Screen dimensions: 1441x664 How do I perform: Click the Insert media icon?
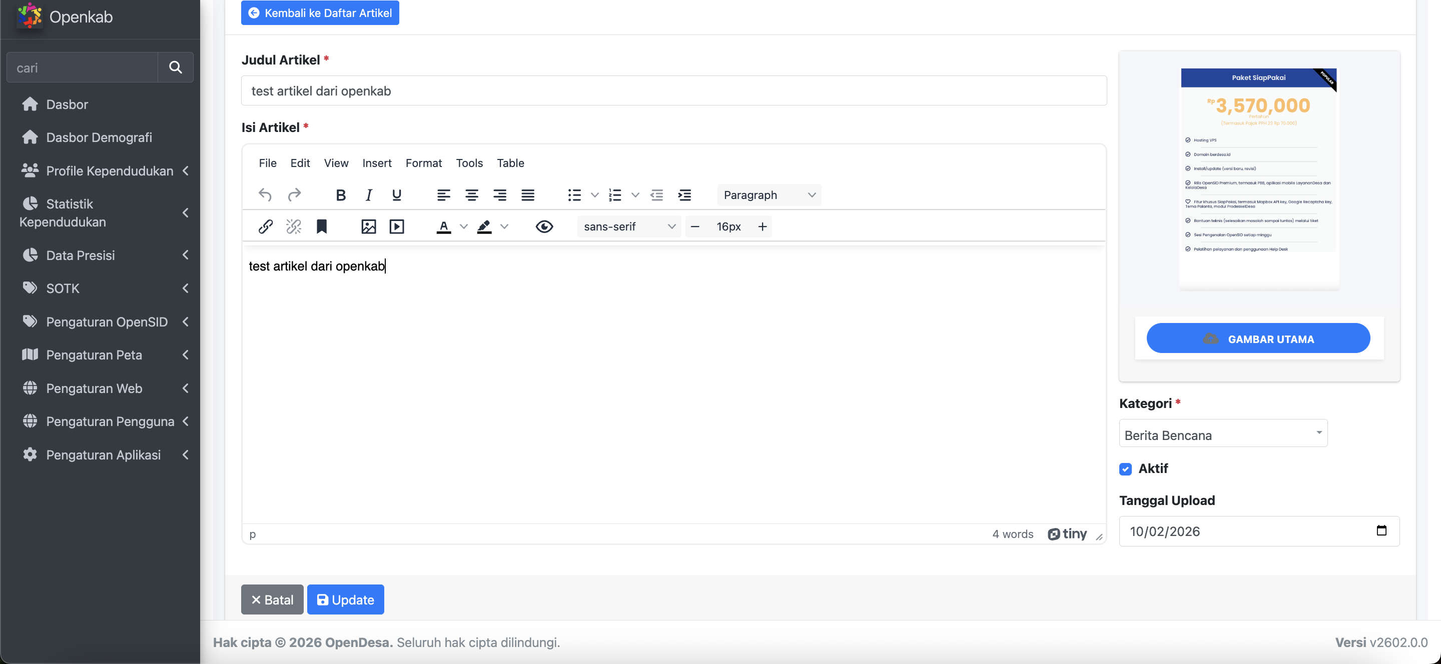397,226
